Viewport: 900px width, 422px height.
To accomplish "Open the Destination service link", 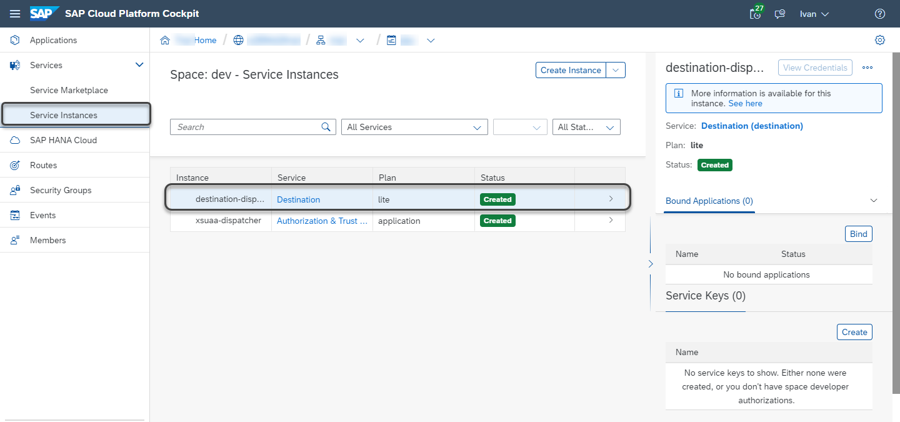I will 298,199.
